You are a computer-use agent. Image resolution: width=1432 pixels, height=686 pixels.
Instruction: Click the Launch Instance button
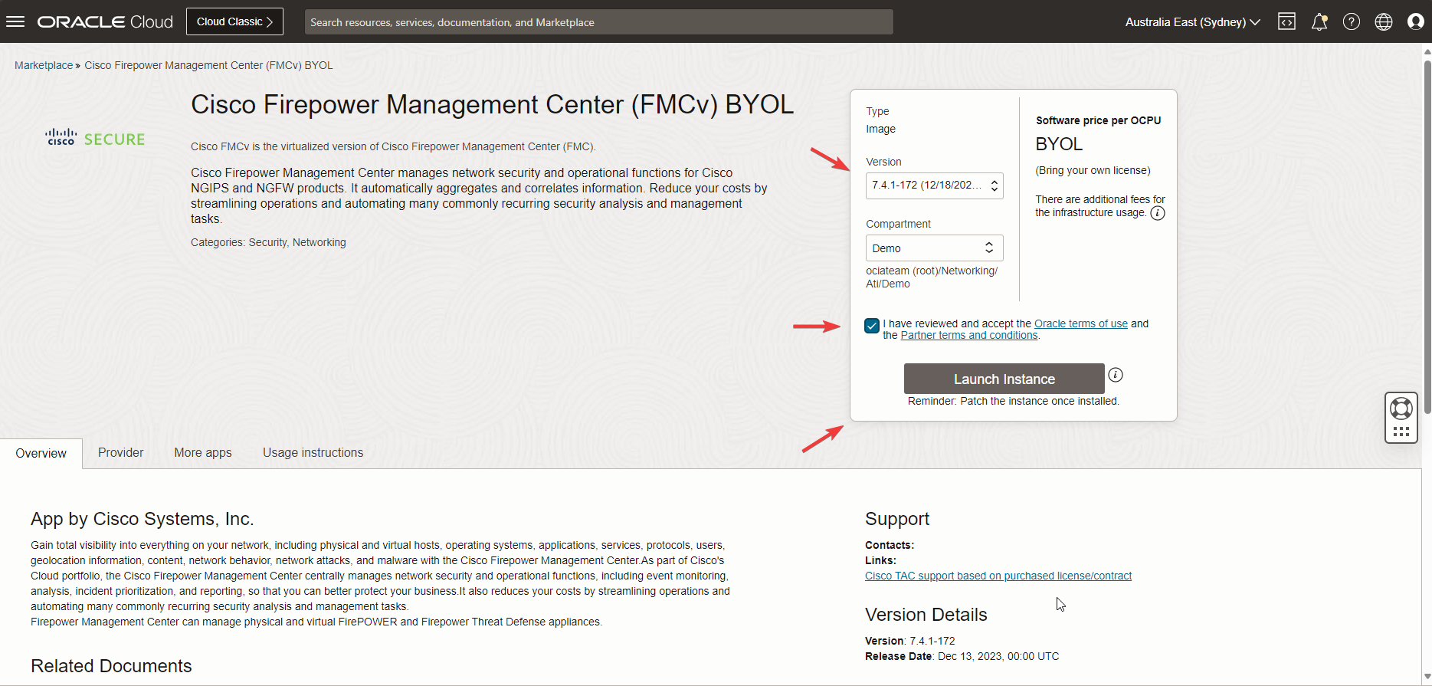1004,379
